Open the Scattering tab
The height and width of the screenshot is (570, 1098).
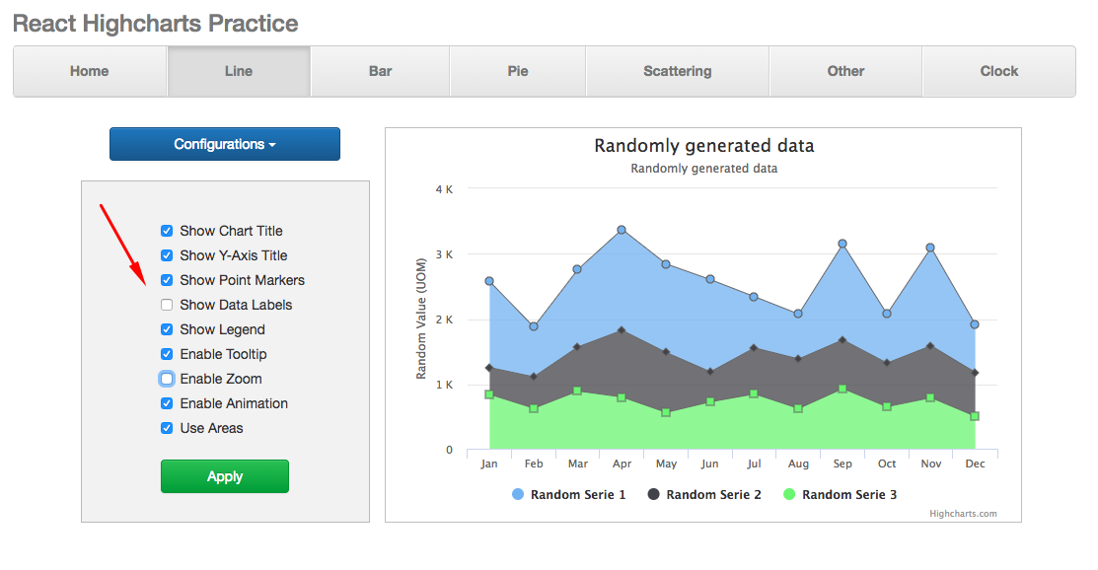tap(677, 71)
